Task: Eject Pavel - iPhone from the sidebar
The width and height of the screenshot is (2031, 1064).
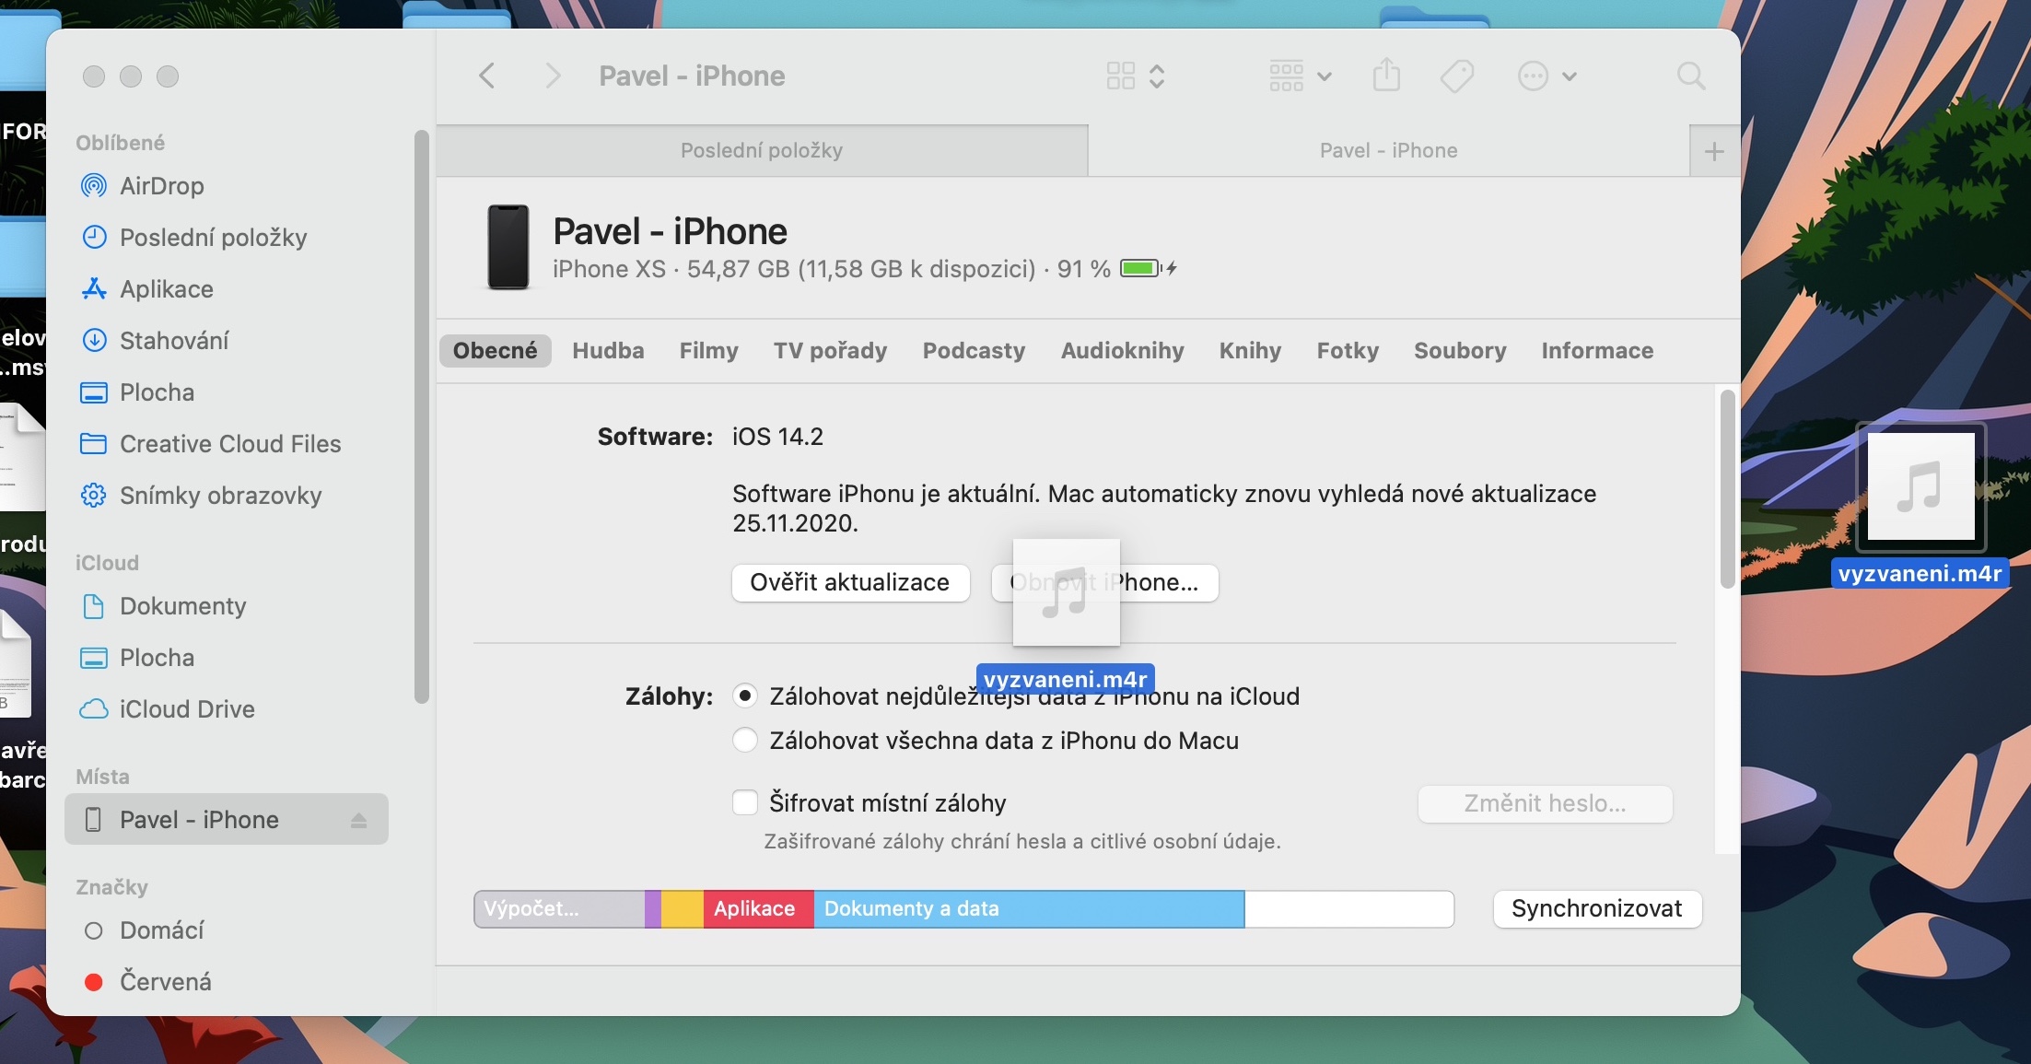Action: [x=358, y=820]
